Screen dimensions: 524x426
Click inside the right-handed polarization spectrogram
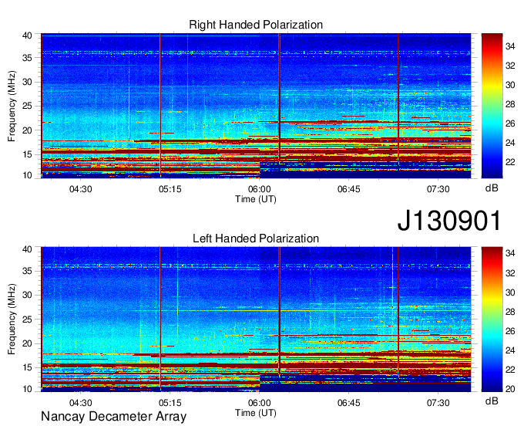(256, 106)
